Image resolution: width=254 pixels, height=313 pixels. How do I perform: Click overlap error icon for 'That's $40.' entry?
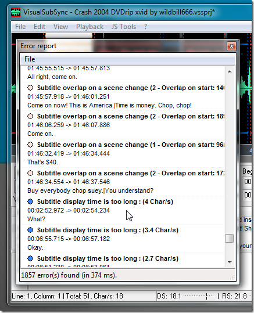click(30, 145)
